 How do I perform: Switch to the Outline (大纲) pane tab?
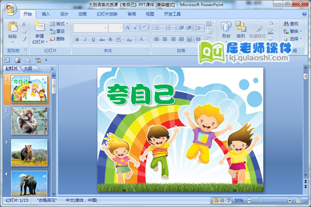coord(28,68)
